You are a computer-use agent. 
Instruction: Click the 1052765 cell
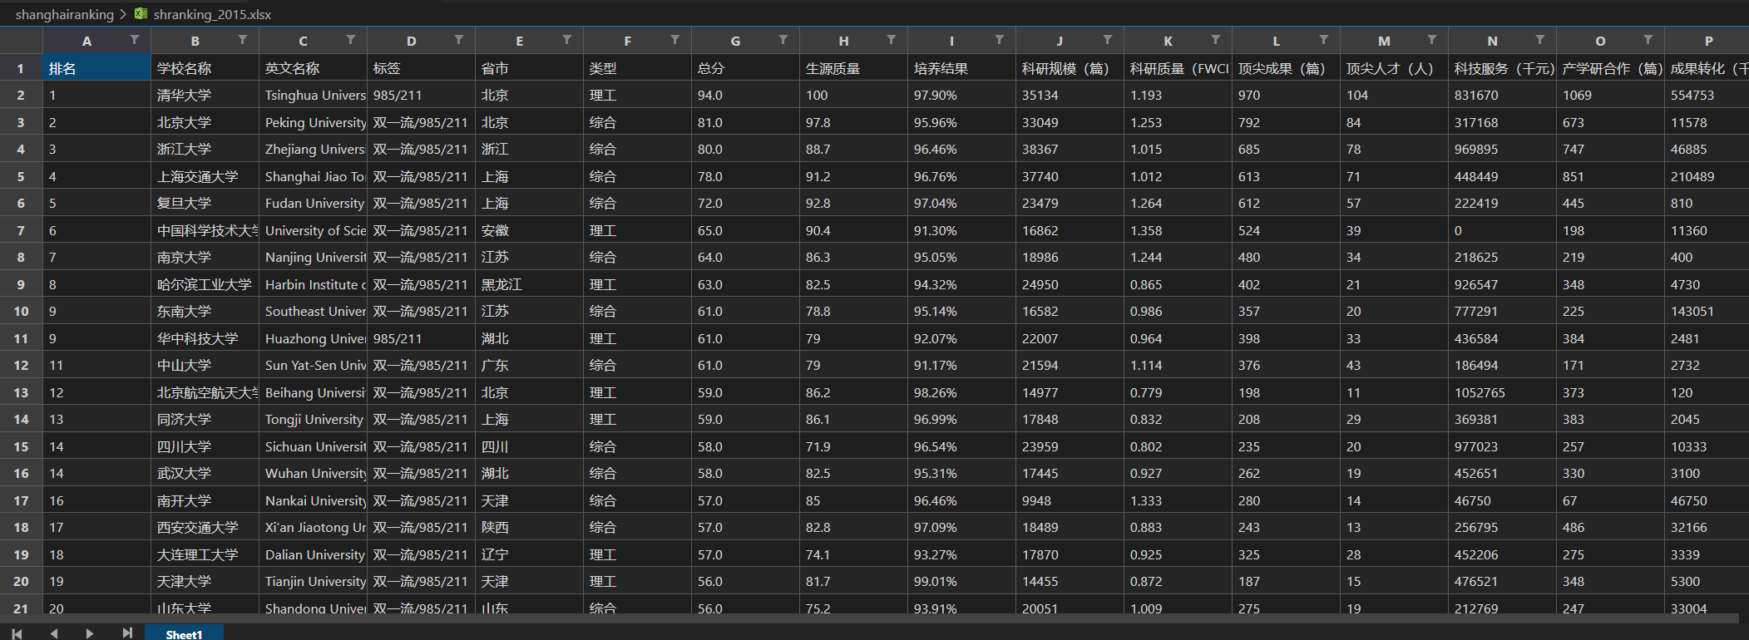[1502, 392]
